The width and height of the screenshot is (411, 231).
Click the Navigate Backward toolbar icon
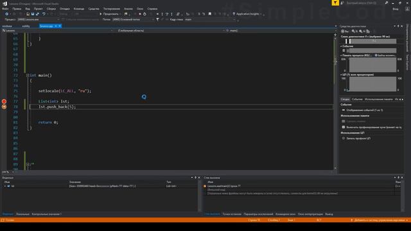click(x=6, y=14)
